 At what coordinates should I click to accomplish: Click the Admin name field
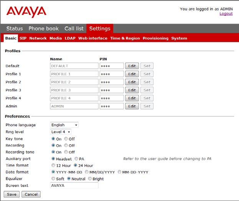[74, 106]
